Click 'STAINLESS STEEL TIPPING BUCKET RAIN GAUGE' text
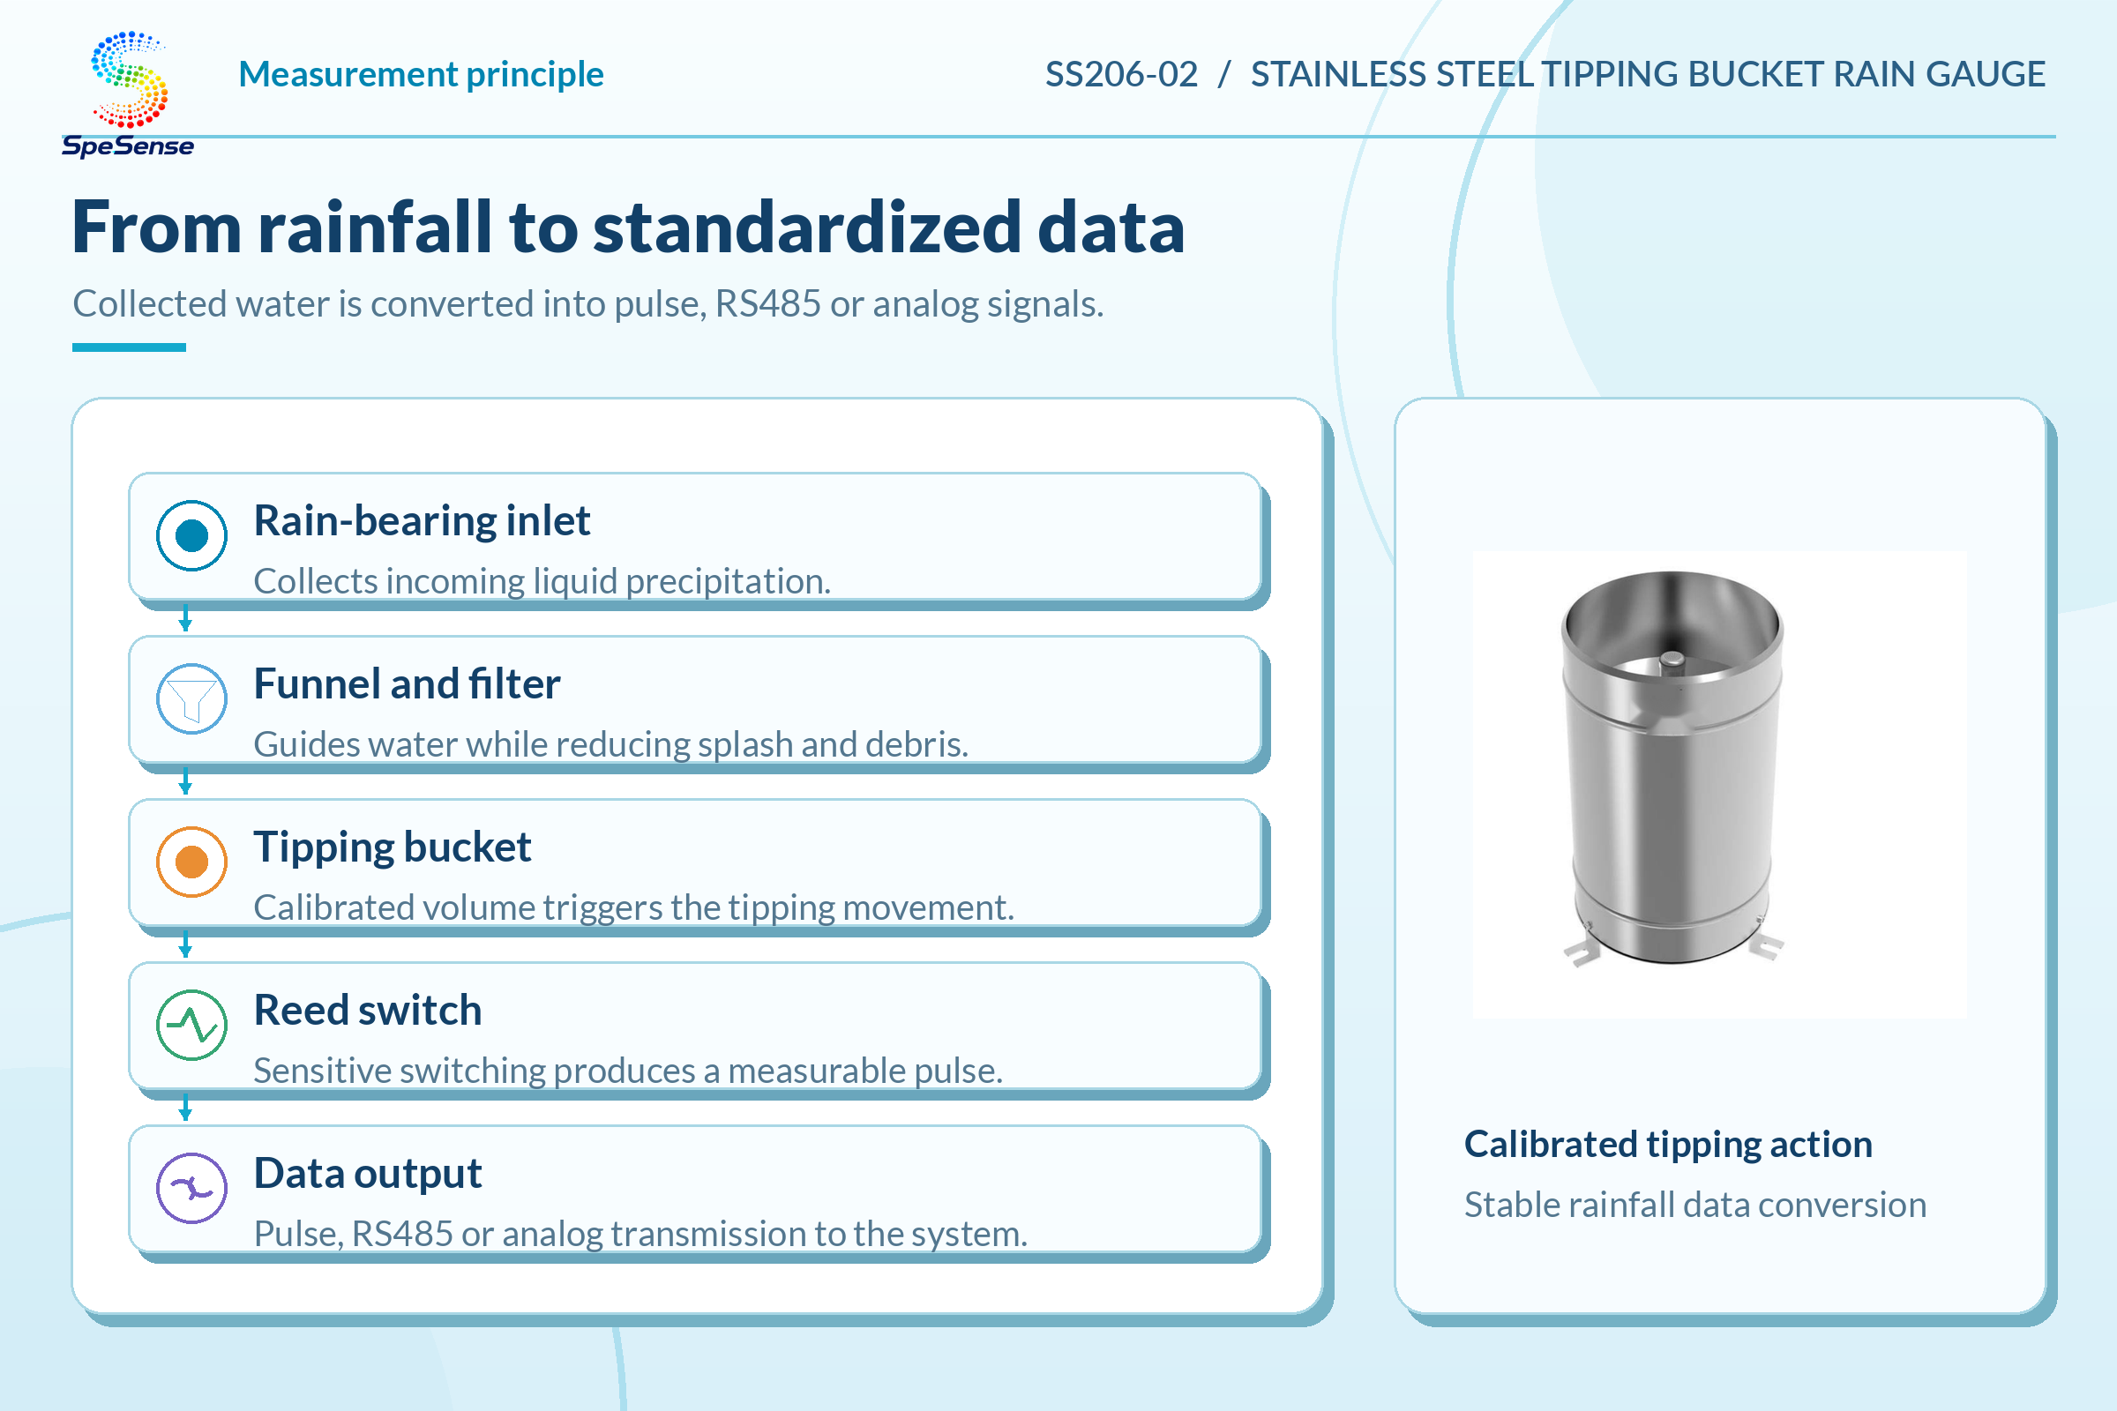Image resolution: width=2117 pixels, height=1411 pixels. pyautogui.click(x=1648, y=74)
